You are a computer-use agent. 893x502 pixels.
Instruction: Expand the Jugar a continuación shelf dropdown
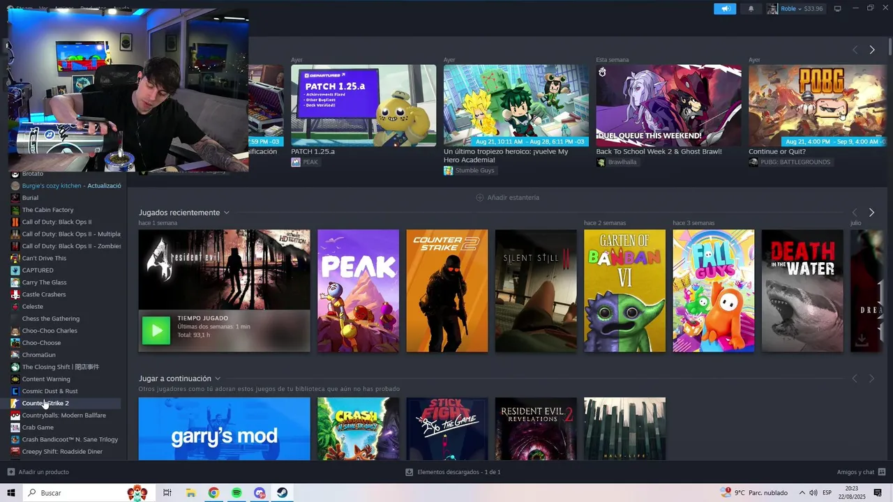(x=217, y=379)
